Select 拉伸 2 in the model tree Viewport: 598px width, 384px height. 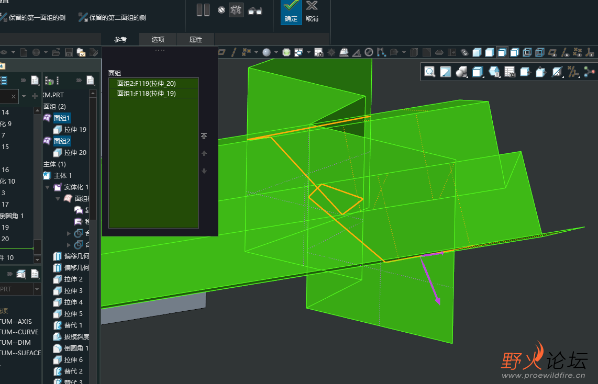click(x=68, y=279)
